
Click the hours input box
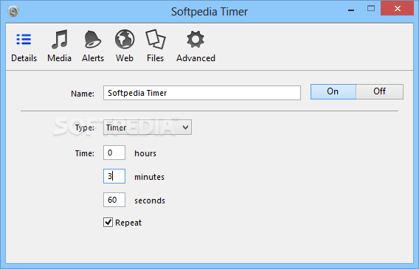[x=114, y=153]
